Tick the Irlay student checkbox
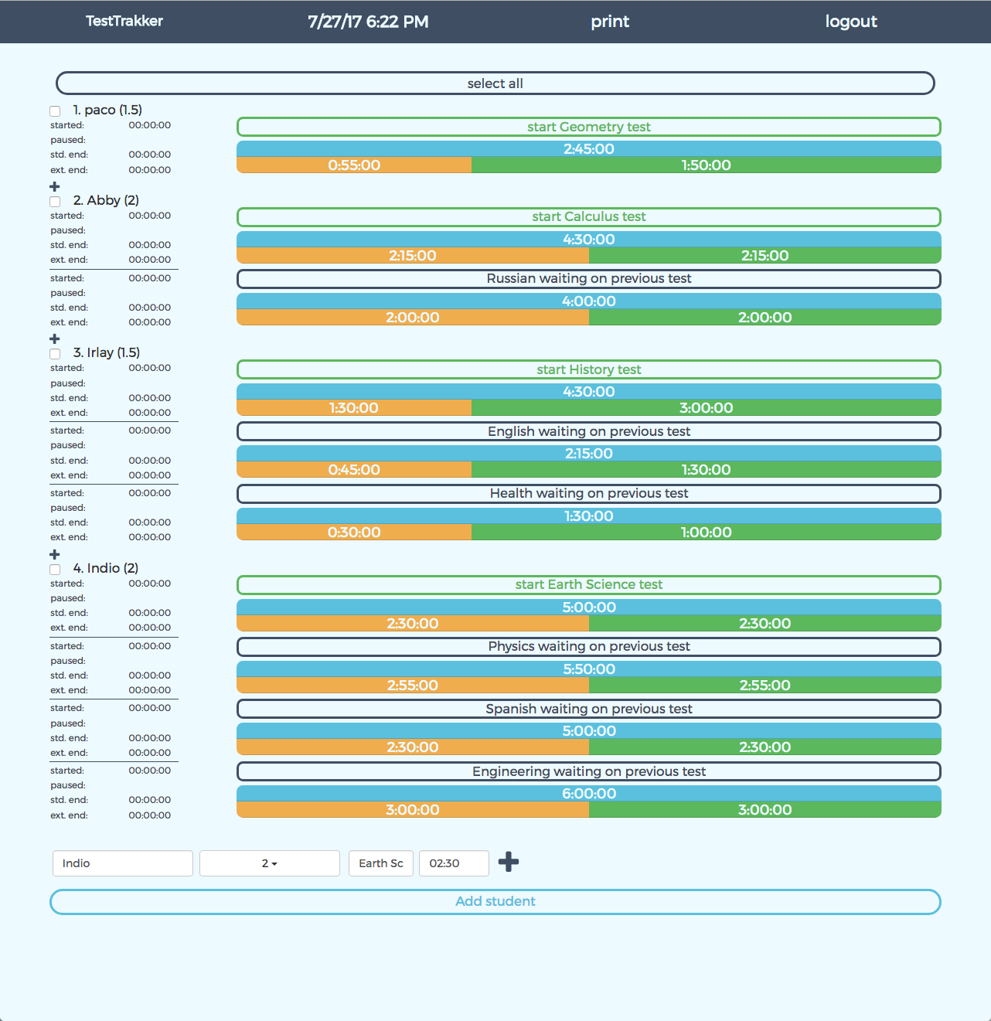Image resolution: width=991 pixels, height=1021 pixels. point(55,354)
